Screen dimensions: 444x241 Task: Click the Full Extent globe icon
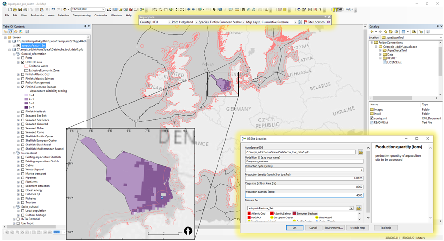point(171,9)
